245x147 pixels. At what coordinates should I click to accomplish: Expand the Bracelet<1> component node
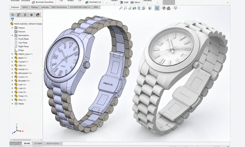(12, 81)
